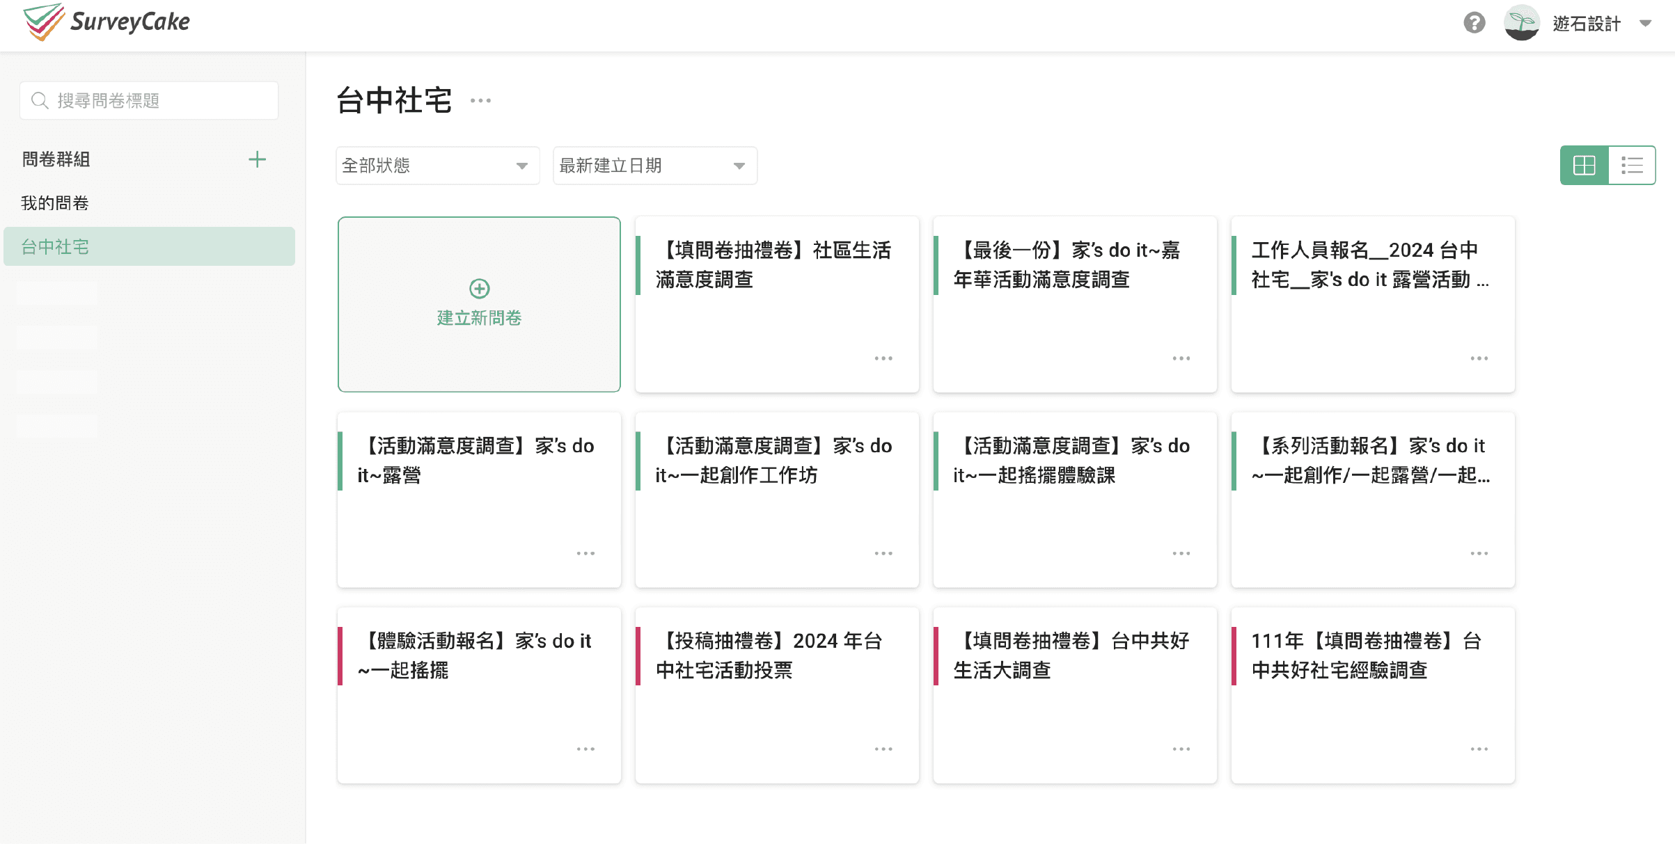The image size is (1675, 844).
Task: Click the search survey title field
Action: click(x=149, y=101)
